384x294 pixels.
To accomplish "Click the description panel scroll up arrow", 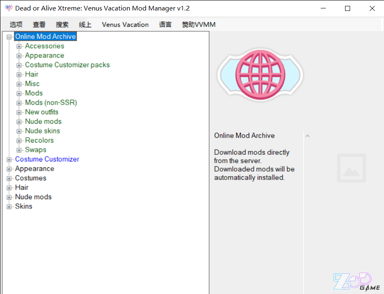I will [x=308, y=136].
